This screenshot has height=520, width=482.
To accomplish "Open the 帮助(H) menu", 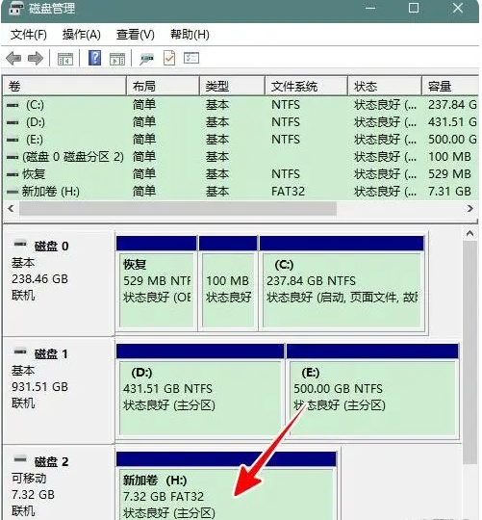I will [x=190, y=35].
